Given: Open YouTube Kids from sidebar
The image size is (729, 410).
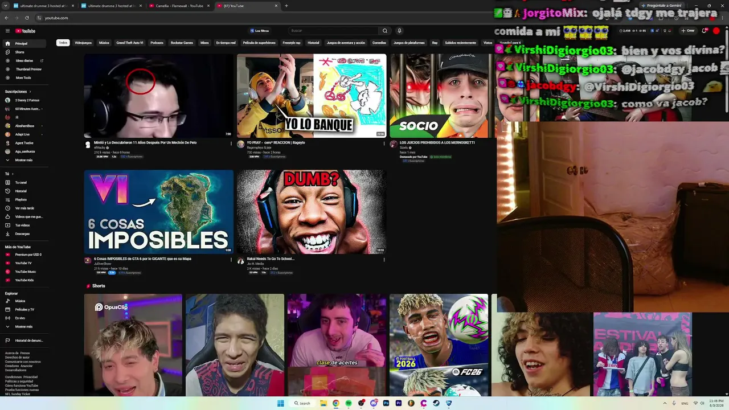Looking at the screenshot, I should 25,280.
